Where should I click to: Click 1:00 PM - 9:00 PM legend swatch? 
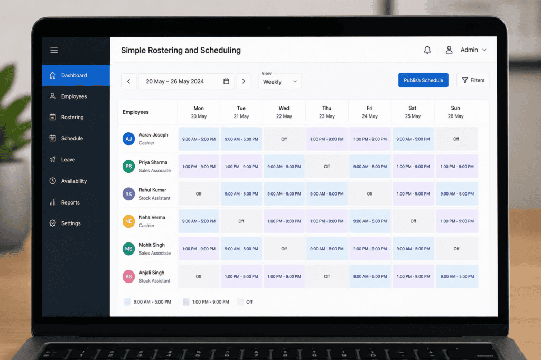click(x=186, y=302)
